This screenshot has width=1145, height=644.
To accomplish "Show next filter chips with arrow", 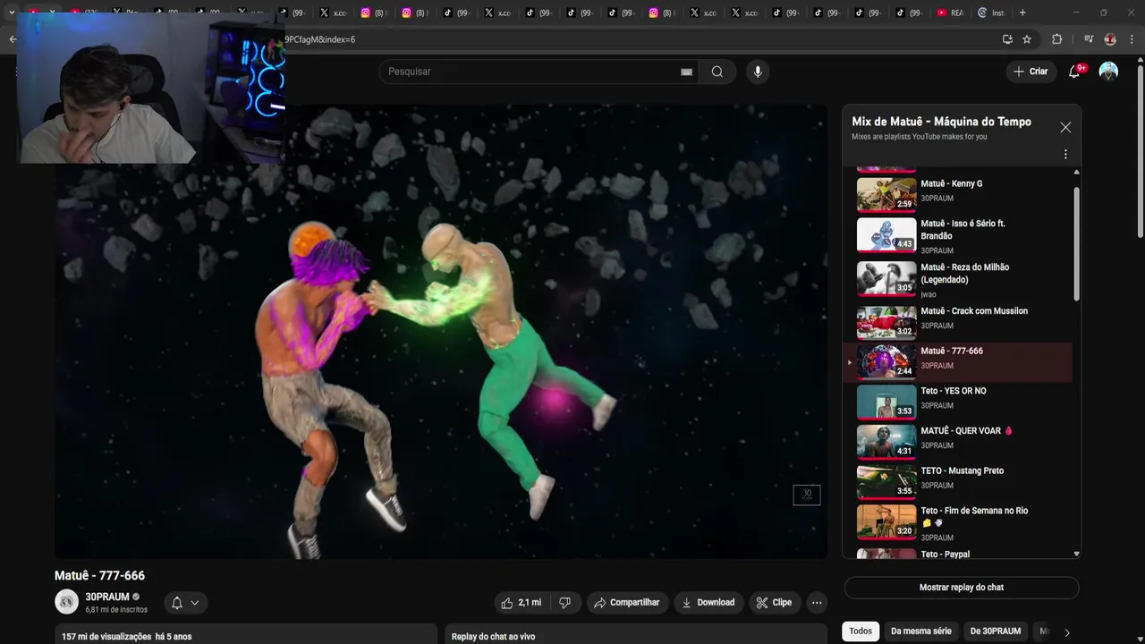I will 1066,632.
